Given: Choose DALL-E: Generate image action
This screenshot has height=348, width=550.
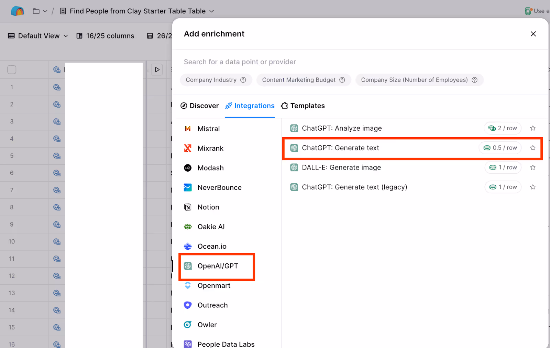Looking at the screenshot, I should point(412,167).
